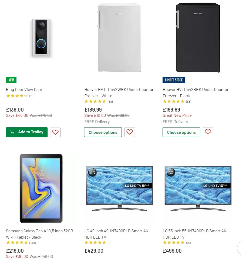
Task: Click the green NEW badge
Action: click(11, 80)
